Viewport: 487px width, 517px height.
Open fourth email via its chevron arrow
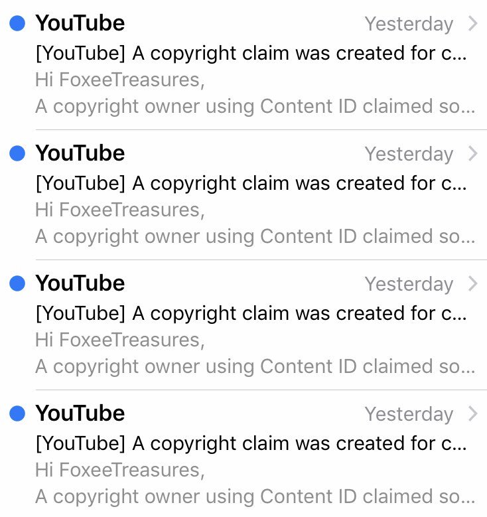tap(473, 413)
